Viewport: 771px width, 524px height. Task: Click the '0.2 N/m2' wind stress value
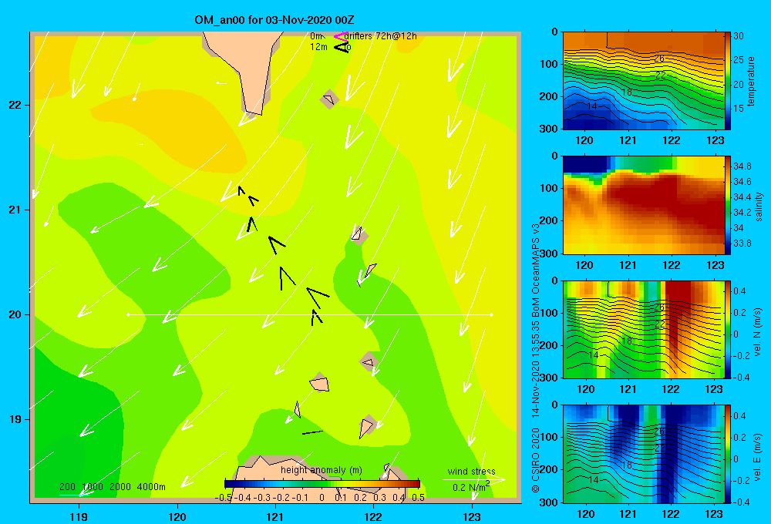(470, 487)
